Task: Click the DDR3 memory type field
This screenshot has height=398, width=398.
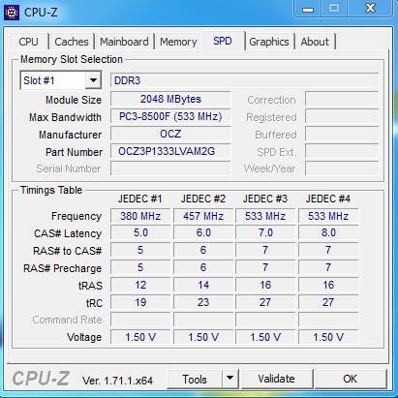Action: click(244, 80)
